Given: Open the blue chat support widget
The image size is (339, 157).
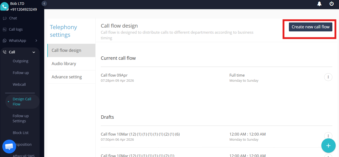Looking at the screenshot, I should (x=9, y=147).
